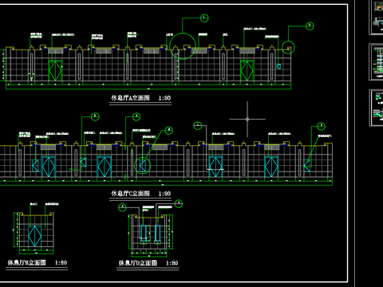Click the rightmost callout bubble above elevation C
The width and height of the screenshot is (383, 287).
point(321,126)
